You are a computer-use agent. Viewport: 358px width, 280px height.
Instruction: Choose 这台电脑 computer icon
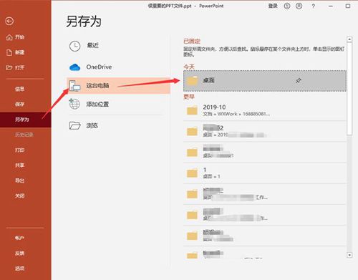pyautogui.click(x=74, y=86)
